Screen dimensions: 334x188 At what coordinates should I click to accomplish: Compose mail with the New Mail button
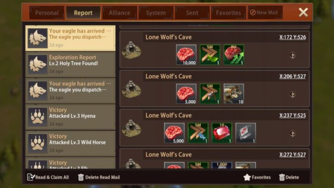click(265, 12)
